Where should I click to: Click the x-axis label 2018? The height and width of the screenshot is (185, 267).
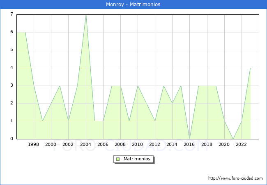[207, 144]
